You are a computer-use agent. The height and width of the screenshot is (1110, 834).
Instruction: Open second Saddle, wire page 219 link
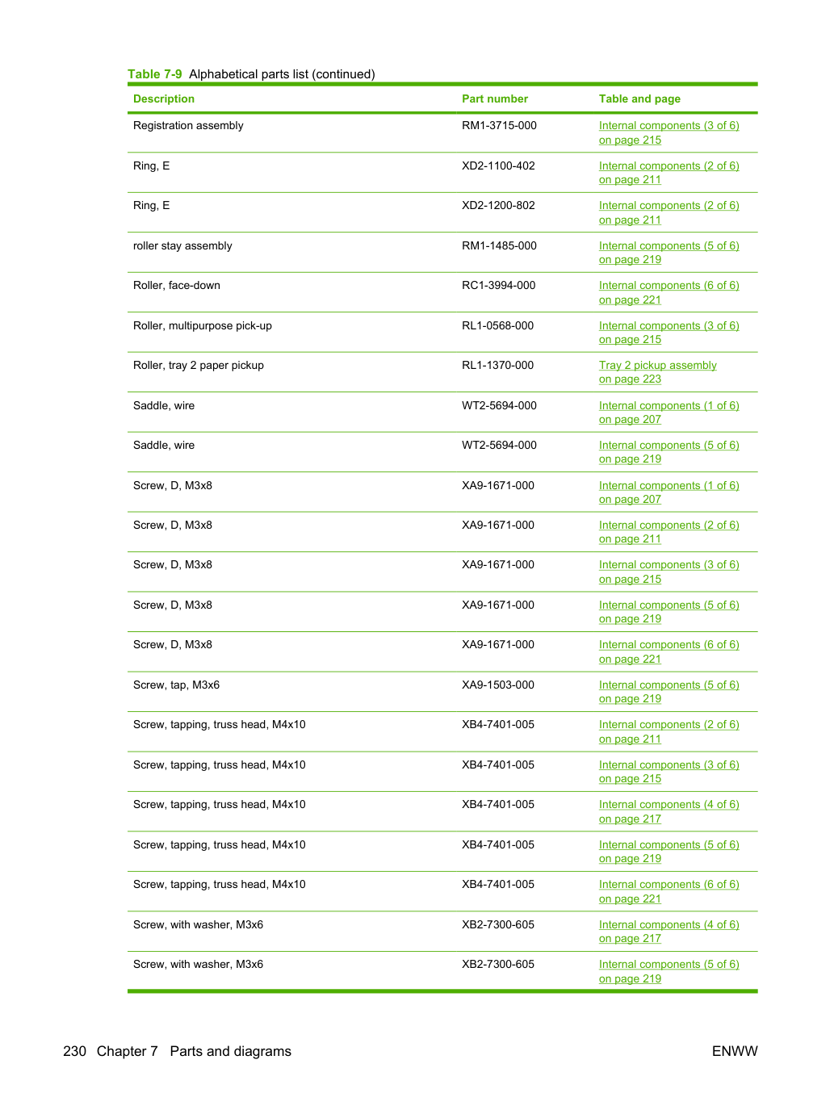pyautogui.click(x=668, y=452)
